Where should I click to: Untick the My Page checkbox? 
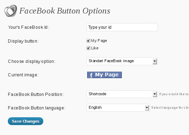click(88, 41)
